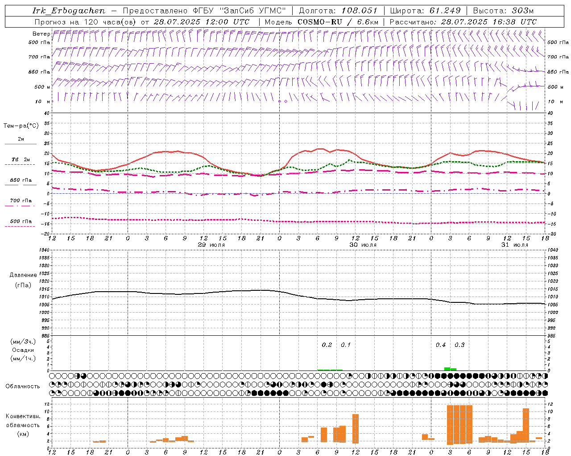Click the "Ветер" wind panel label
The height and width of the screenshot is (456, 571).
click(41, 34)
